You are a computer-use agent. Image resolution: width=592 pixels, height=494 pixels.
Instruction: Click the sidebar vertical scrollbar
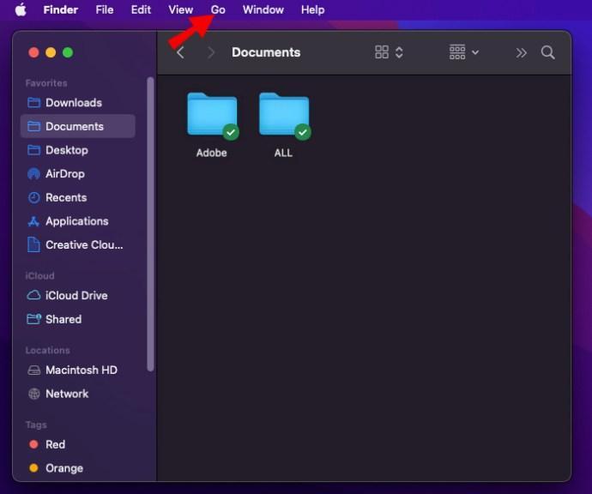click(151, 223)
